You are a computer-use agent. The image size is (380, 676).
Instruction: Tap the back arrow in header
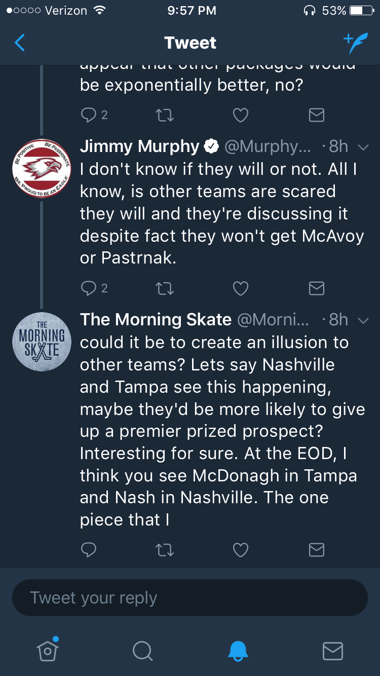[20, 43]
